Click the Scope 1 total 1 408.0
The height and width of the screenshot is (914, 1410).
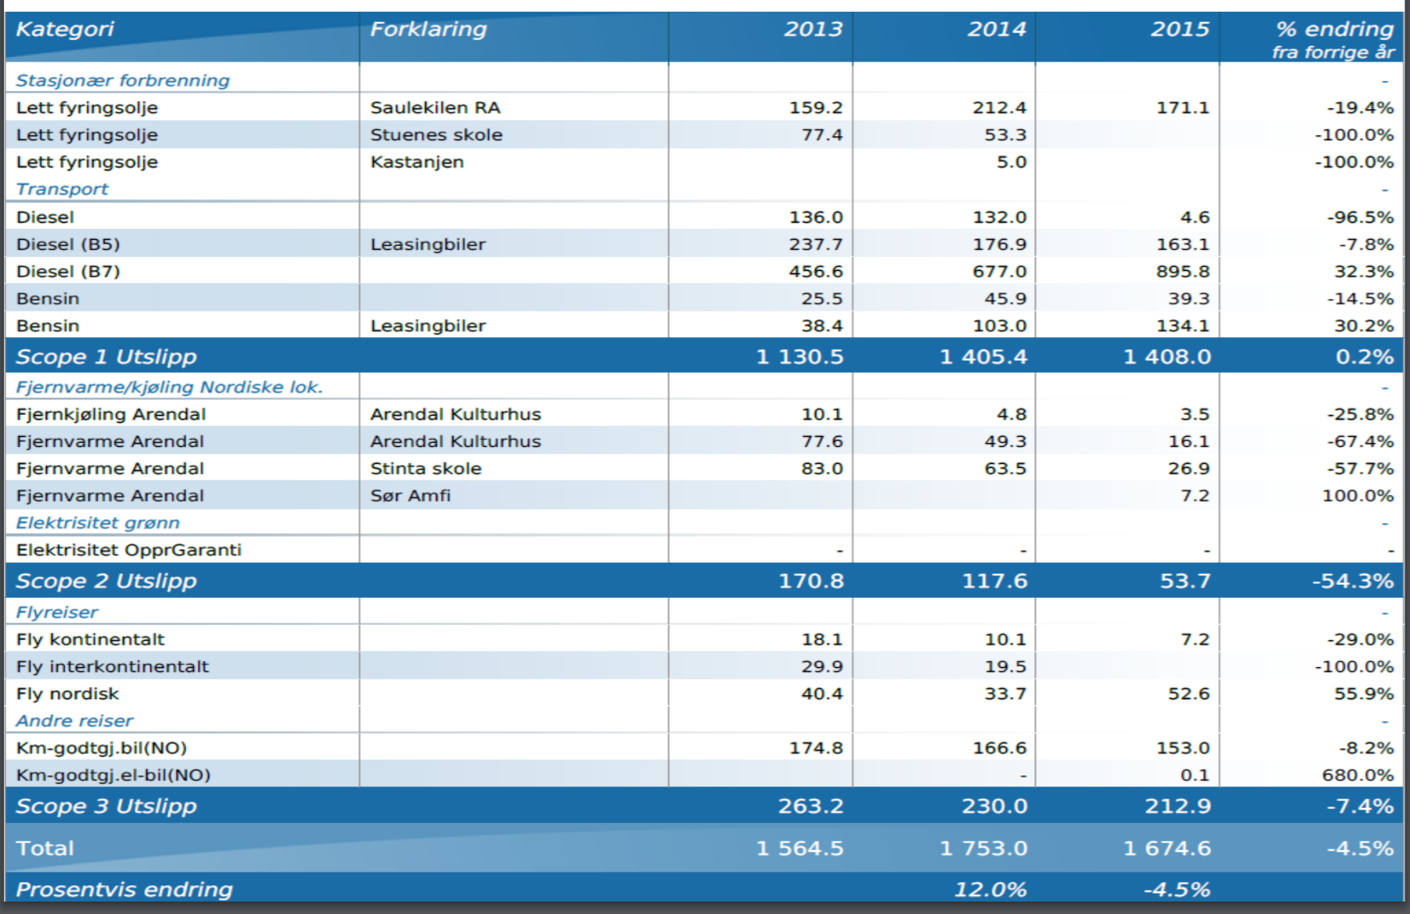click(x=1167, y=357)
